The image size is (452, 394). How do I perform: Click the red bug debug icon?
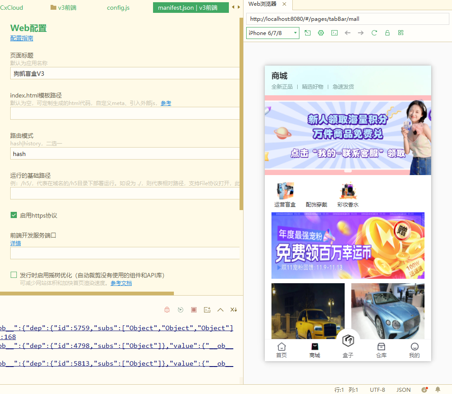[x=167, y=310]
